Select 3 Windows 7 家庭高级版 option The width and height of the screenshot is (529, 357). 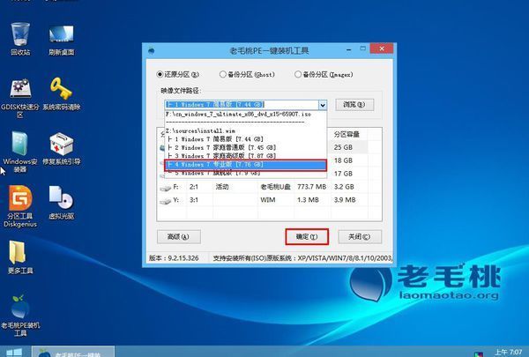tap(246, 156)
